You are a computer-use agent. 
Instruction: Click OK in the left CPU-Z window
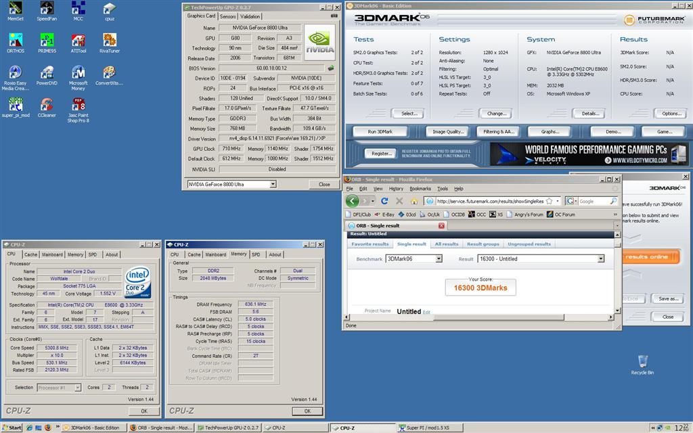(145, 411)
